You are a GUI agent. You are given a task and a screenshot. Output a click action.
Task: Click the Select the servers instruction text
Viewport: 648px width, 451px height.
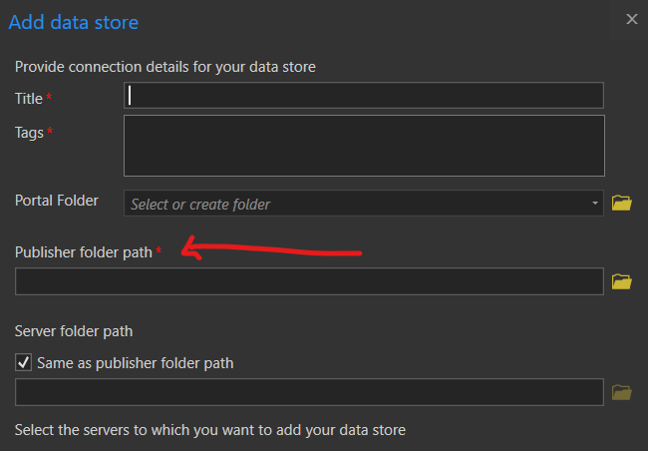click(x=210, y=430)
